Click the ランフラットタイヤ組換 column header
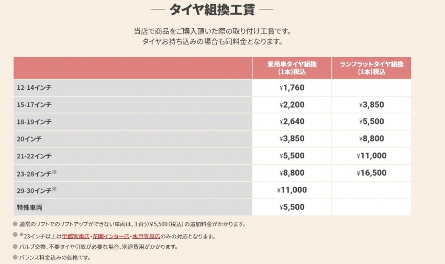Screen dimensions: 445x264 [371, 68]
